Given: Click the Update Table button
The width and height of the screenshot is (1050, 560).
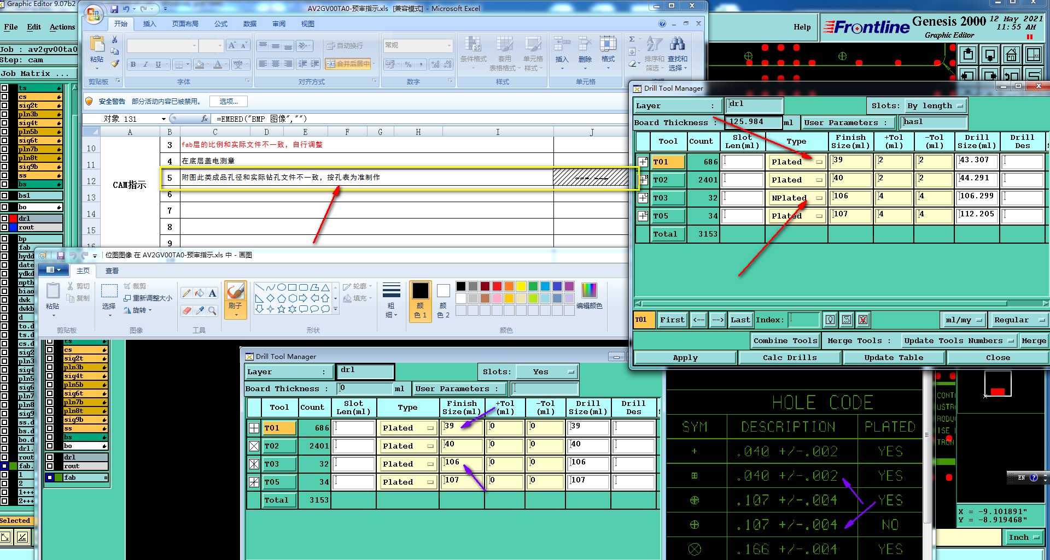Looking at the screenshot, I should coord(894,357).
